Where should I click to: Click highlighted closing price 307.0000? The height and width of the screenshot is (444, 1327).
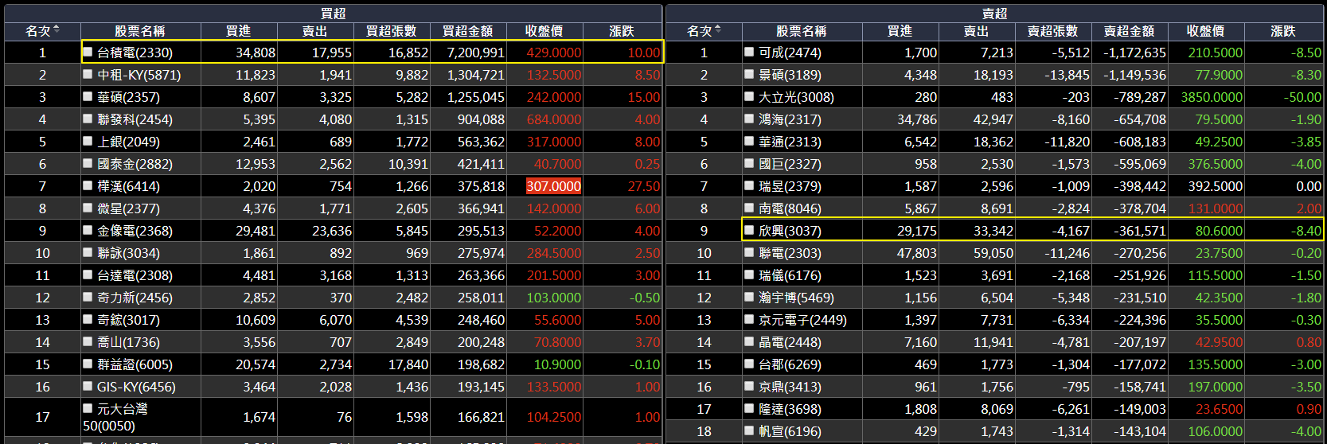tap(554, 186)
